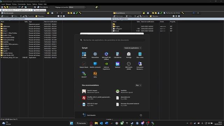Viewport: 224px width, 126px height.
Task: Click Rechercher des fichiers in remote toolbar
Action: tap(172, 13)
